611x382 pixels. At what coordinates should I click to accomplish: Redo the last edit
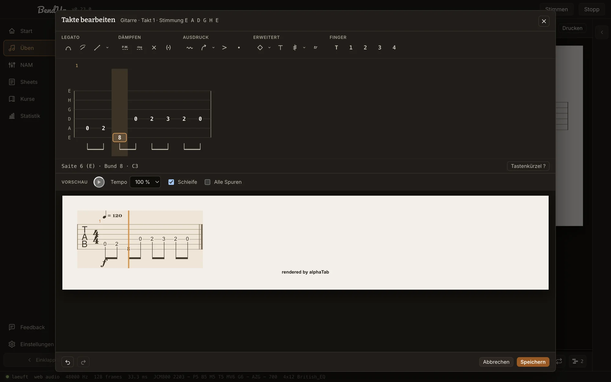83,362
